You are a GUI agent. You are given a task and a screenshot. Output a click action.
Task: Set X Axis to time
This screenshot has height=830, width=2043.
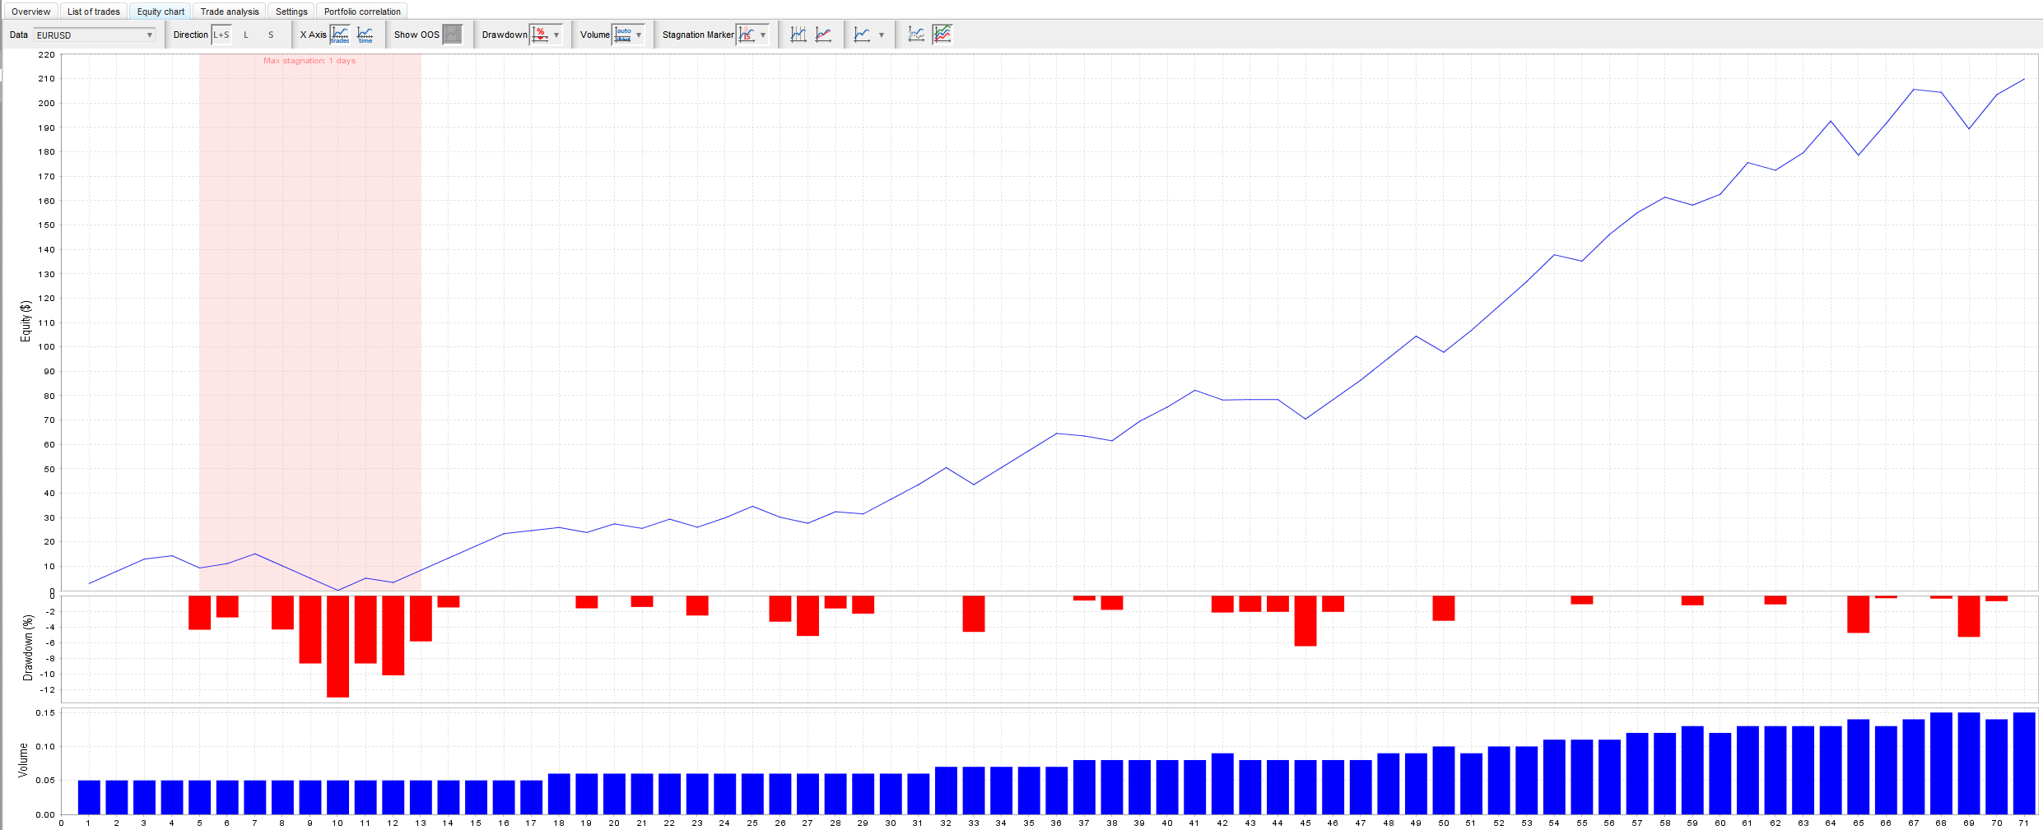click(365, 35)
